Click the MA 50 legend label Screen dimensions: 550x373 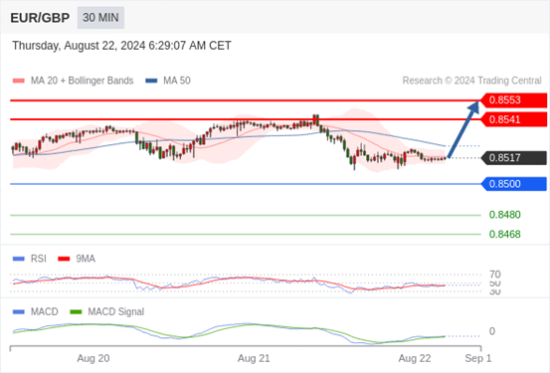pyautogui.click(x=177, y=81)
